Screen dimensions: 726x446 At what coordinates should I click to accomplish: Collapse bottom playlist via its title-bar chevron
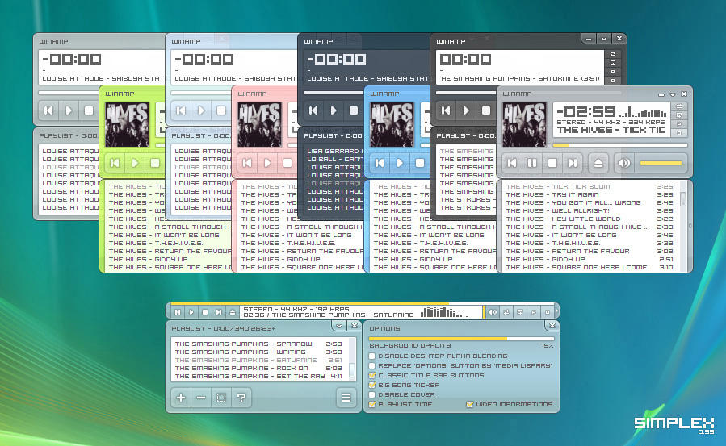pos(339,326)
